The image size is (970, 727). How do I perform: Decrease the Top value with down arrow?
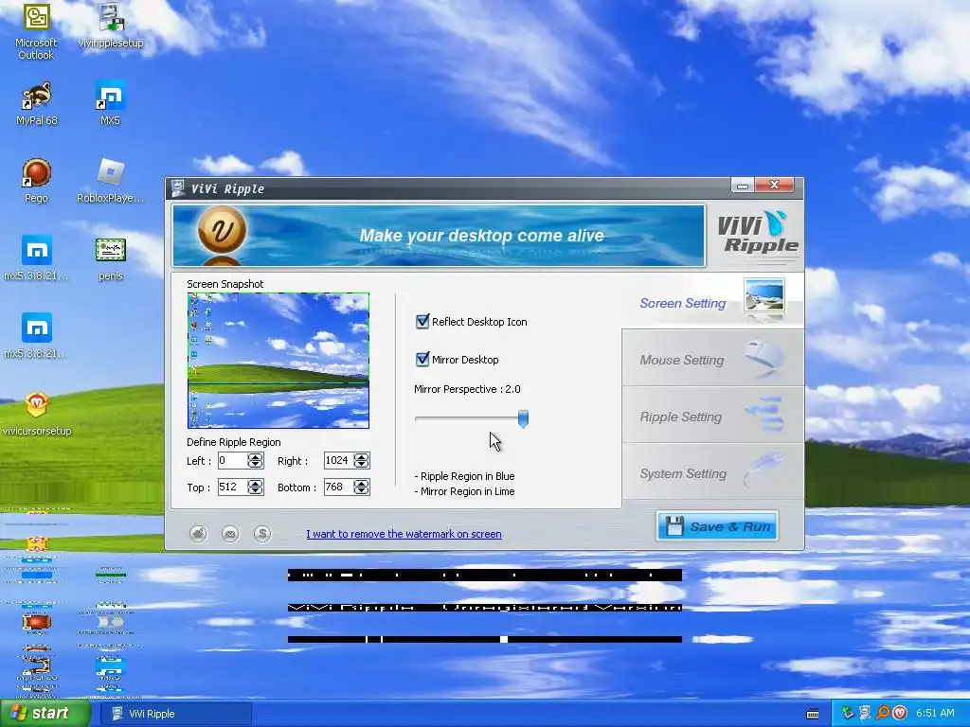coord(255,491)
